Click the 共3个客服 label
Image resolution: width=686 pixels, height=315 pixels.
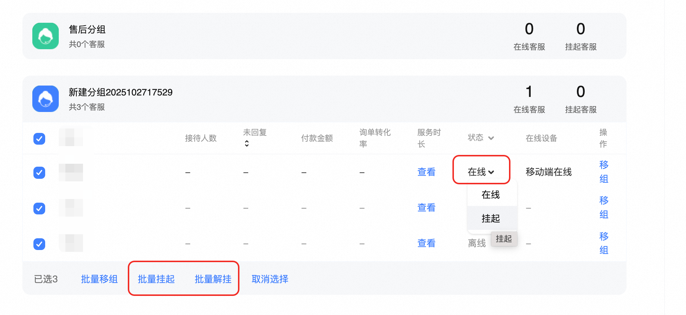click(x=87, y=107)
